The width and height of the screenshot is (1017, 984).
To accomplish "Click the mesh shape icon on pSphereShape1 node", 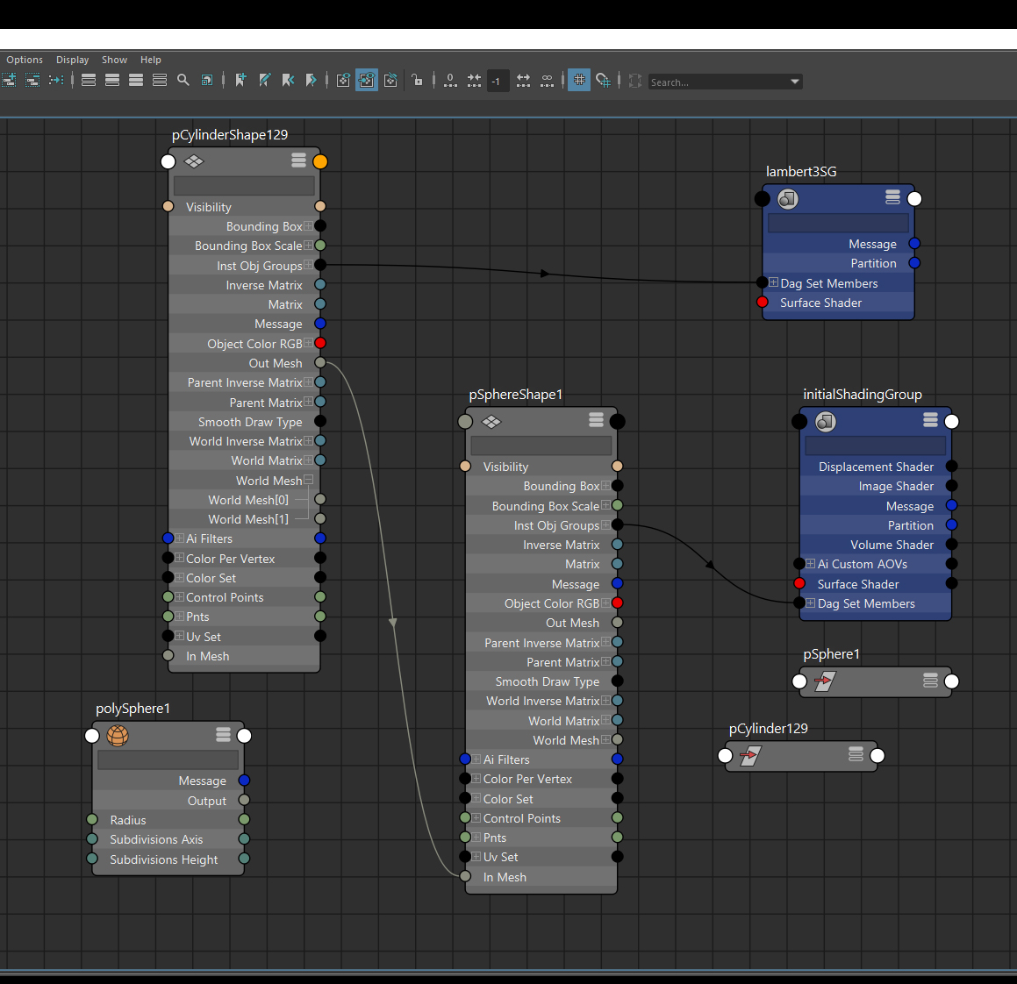I will click(x=491, y=422).
